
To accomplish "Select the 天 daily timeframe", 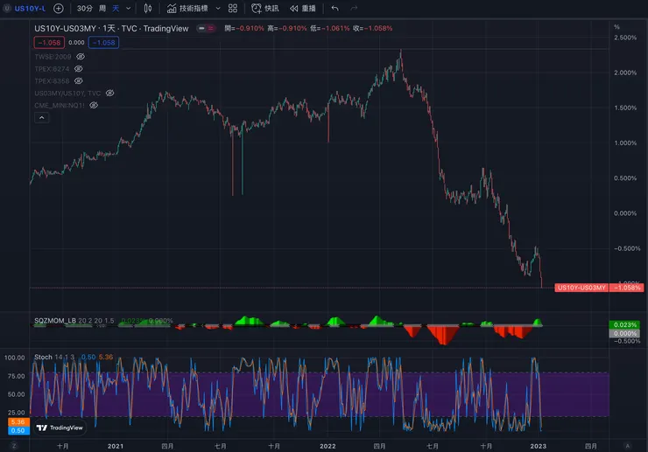I will (116, 8).
